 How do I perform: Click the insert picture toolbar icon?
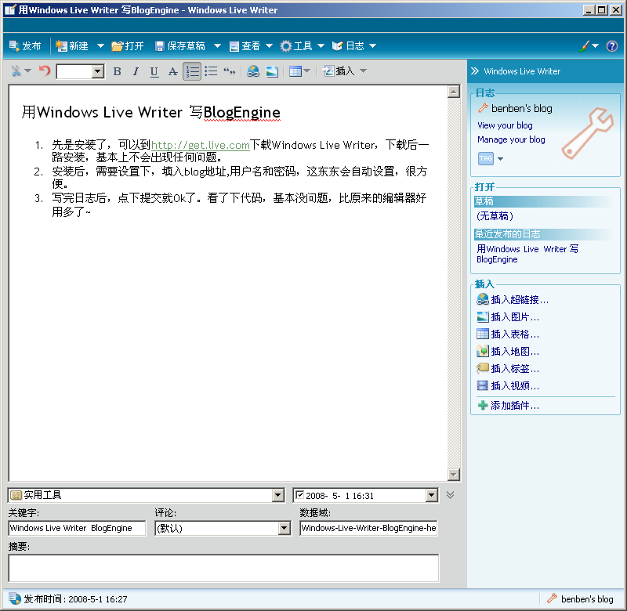(272, 71)
